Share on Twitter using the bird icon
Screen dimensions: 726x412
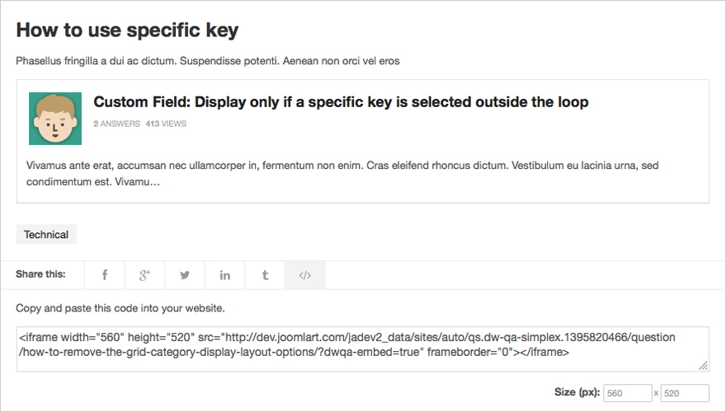pyautogui.click(x=185, y=275)
